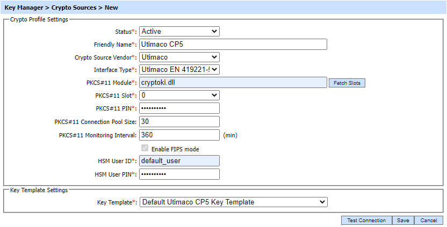Open the Status dropdown
447x227 pixels.
(x=179, y=32)
